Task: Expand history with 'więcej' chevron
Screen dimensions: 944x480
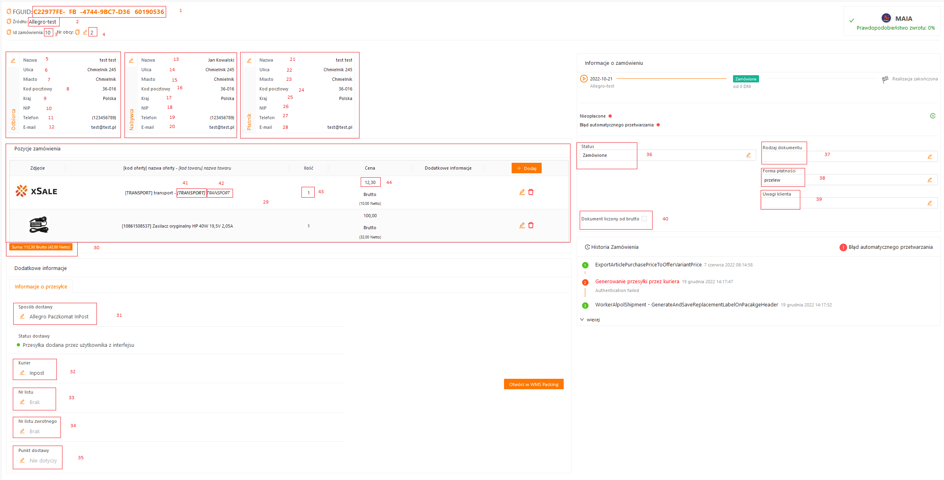Action: click(582, 320)
